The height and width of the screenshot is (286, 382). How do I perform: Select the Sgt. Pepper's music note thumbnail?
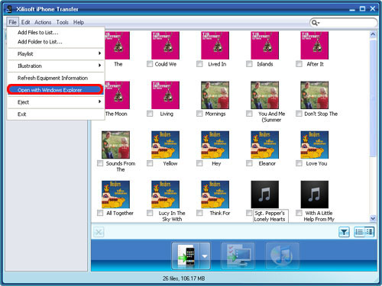click(264, 194)
